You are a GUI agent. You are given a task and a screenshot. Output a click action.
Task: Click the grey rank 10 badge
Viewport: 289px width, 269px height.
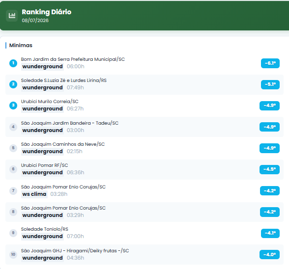point(13,254)
